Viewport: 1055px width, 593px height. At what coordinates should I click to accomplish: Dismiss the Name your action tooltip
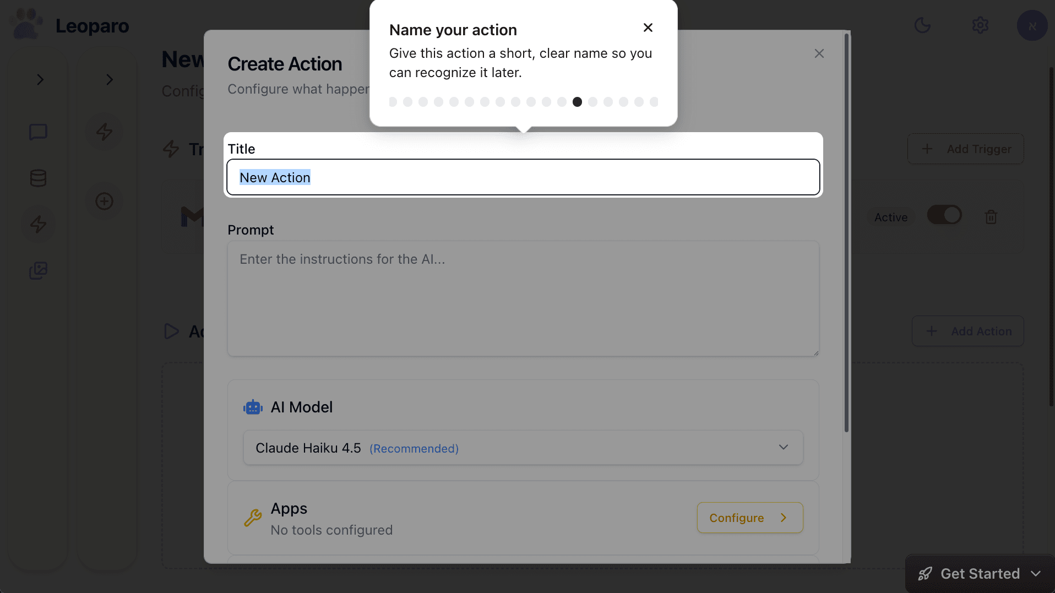click(x=648, y=27)
